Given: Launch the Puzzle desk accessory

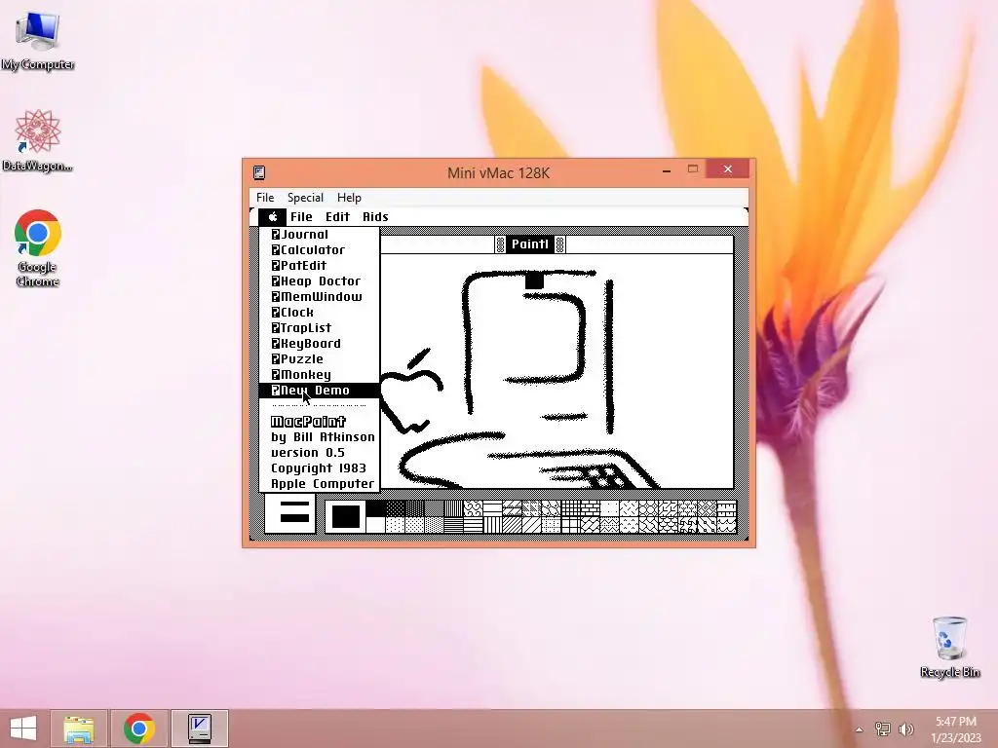Looking at the screenshot, I should tap(319, 358).
